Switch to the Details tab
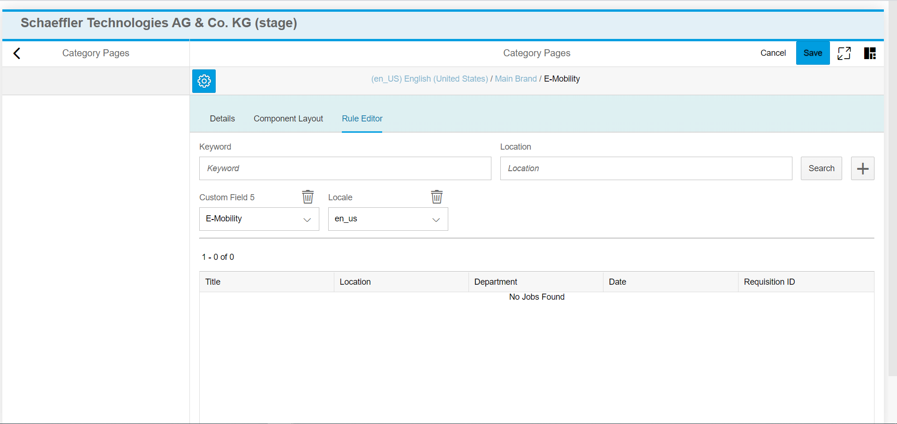 tap(222, 119)
